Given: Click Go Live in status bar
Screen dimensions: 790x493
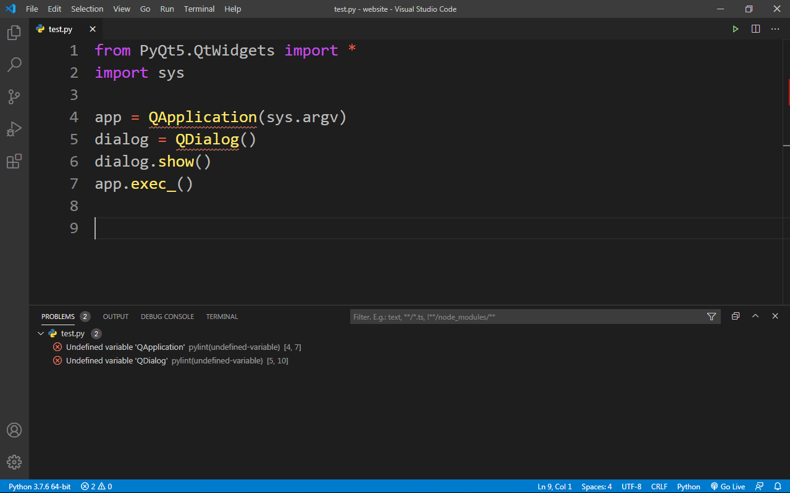Looking at the screenshot, I should point(728,486).
